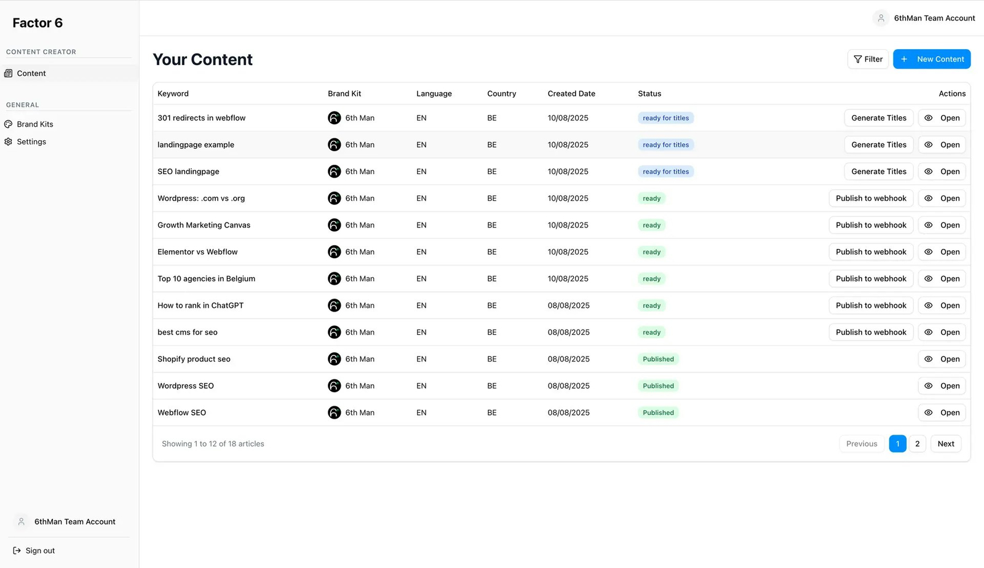Click 6th Man brand logo in How to rank in ChatGPT row
The width and height of the screenshot is (984, 568).
click(x=335, y=306)
